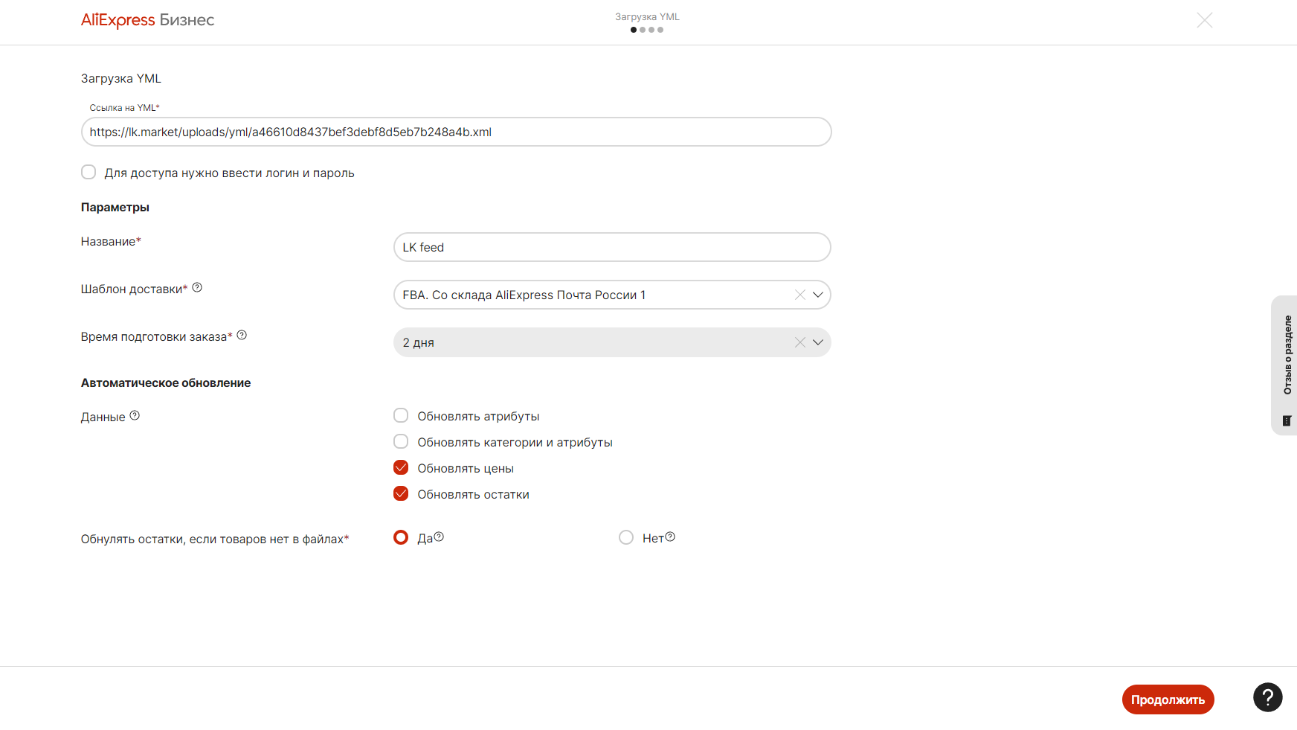1297x730 pixels.
Task: Expand the Шаблон доставки dropdown arrow
Action: 818,295
